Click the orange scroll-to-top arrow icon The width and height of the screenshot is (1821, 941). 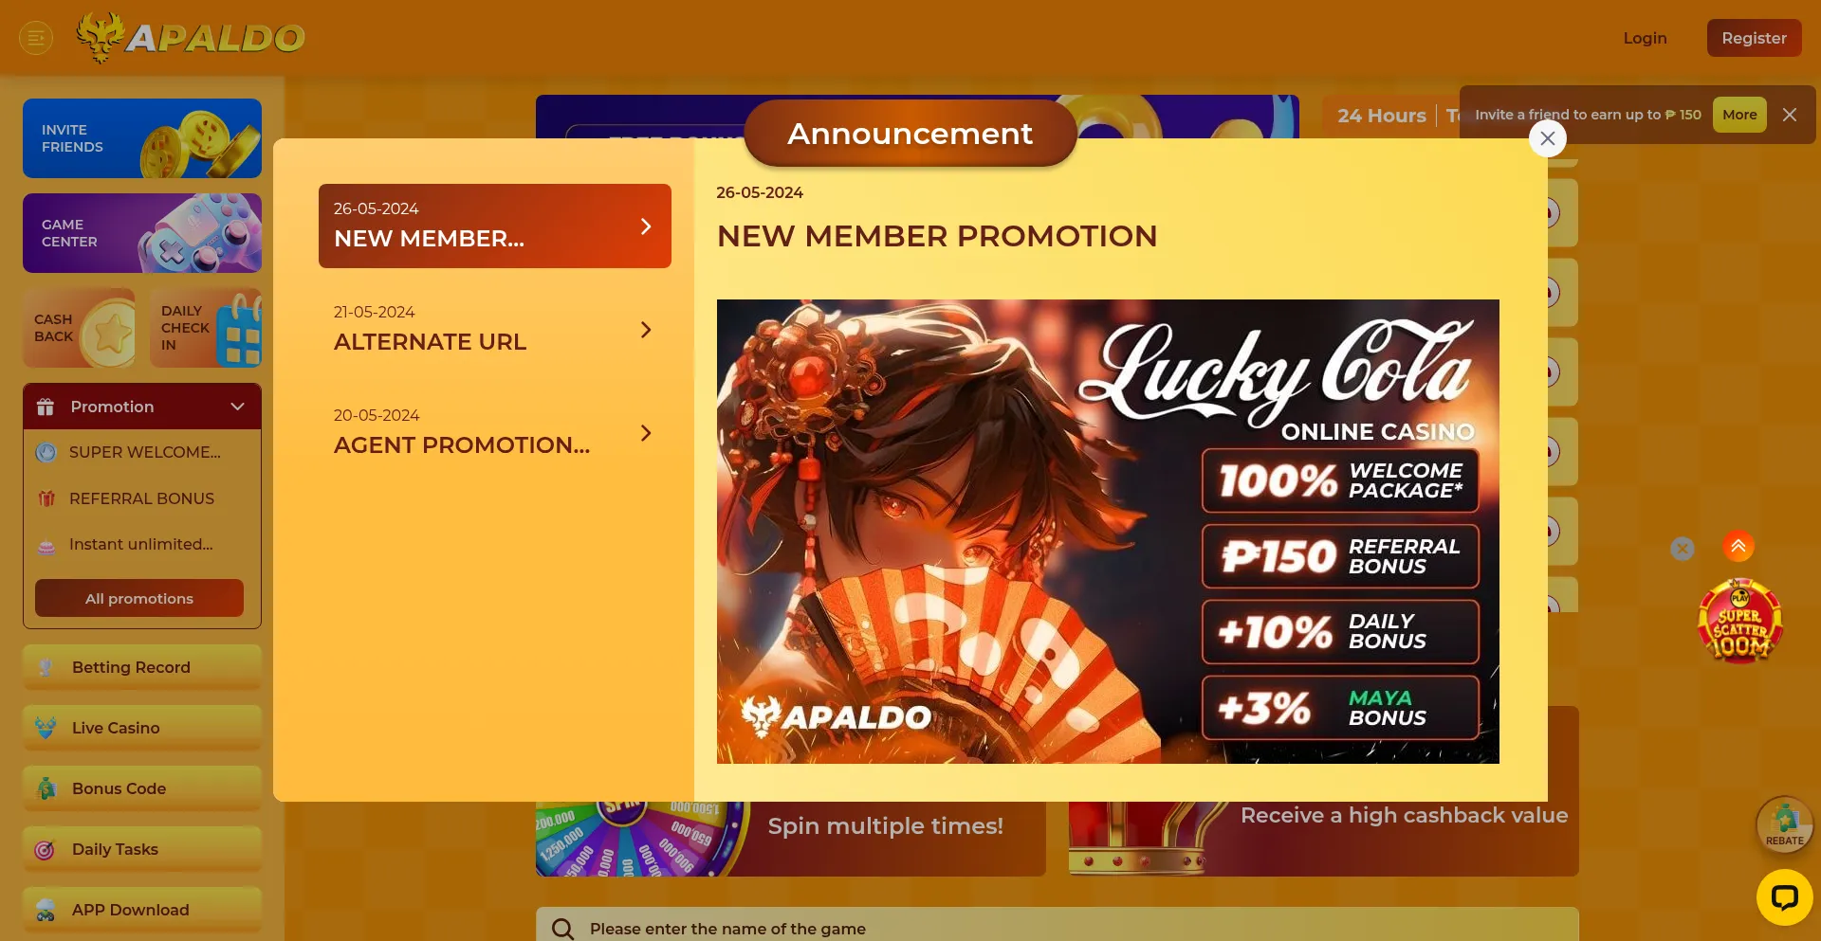point(1738,546)
